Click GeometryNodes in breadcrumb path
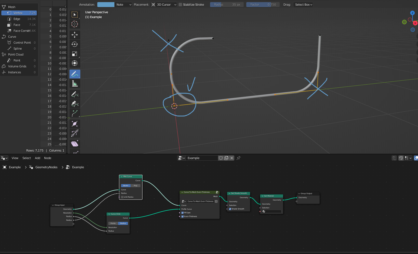Image resolution: width=418 pixels, height=254 pixels. point(46,167)
